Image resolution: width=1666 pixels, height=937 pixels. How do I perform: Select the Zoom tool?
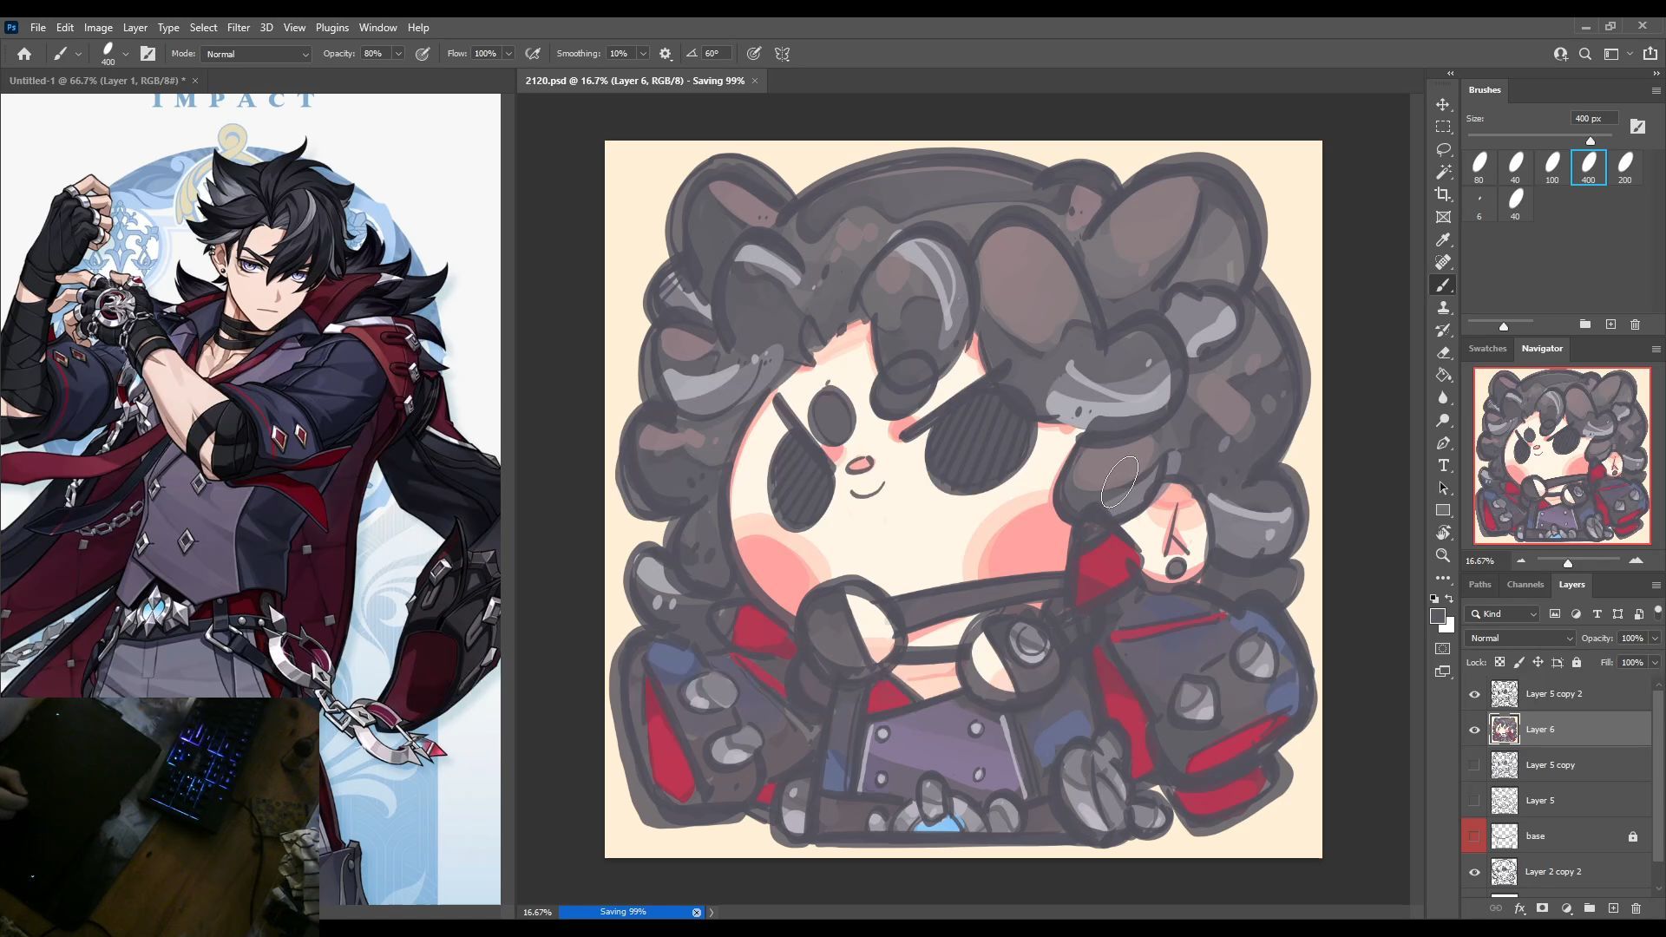pos(1443,555)
